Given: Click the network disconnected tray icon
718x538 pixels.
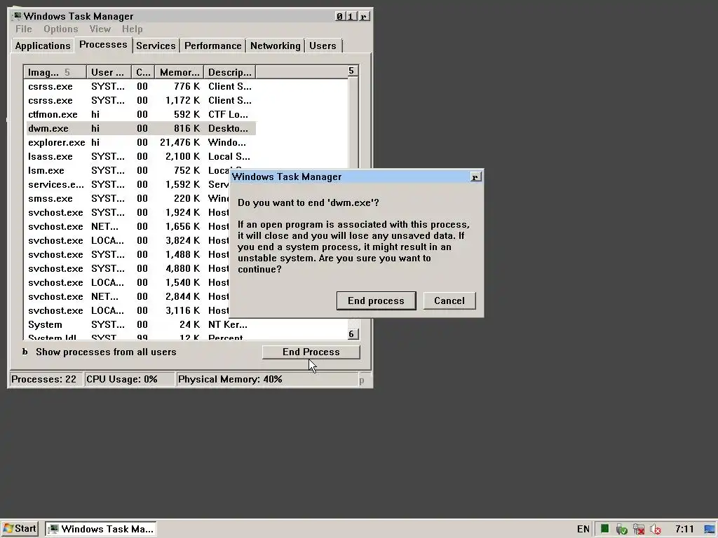Looking at the screenshot, I should 638,529.
